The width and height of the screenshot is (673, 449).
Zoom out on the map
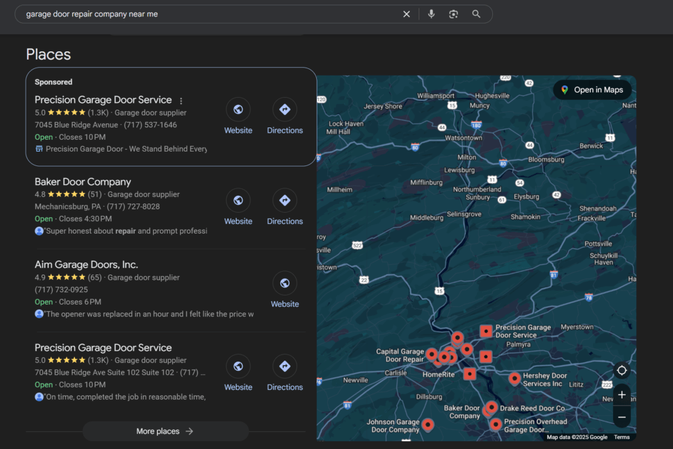coord(622,417)
